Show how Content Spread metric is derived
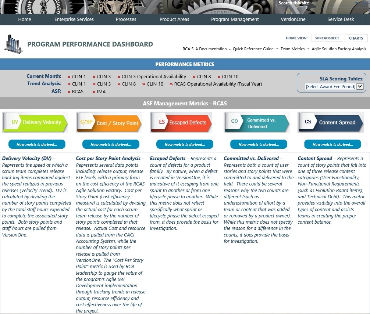 click(333, 144)
